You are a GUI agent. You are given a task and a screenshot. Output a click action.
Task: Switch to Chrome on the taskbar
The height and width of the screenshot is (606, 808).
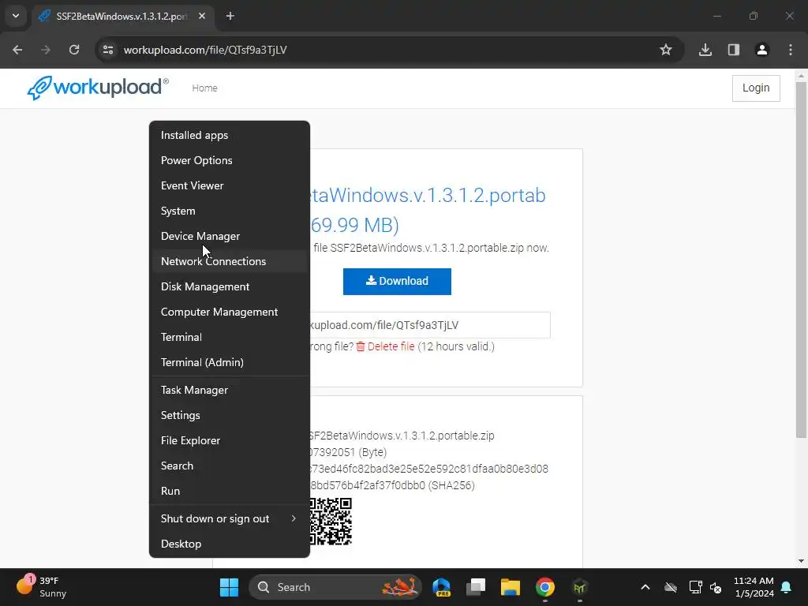544,587
